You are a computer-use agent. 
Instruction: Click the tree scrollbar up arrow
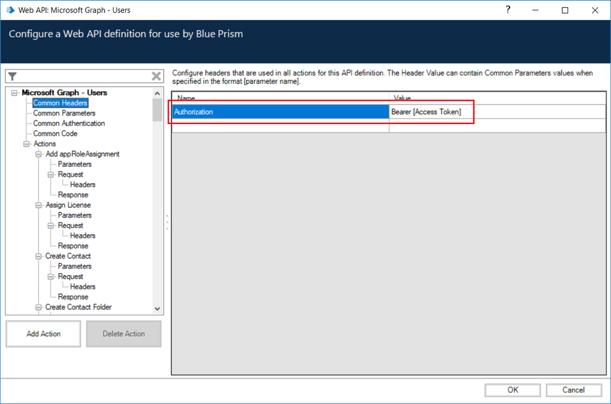tap(157, 94)
